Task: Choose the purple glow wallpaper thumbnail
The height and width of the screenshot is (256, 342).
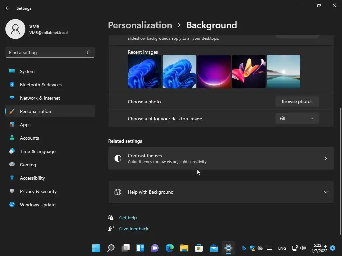Action: 214,72
